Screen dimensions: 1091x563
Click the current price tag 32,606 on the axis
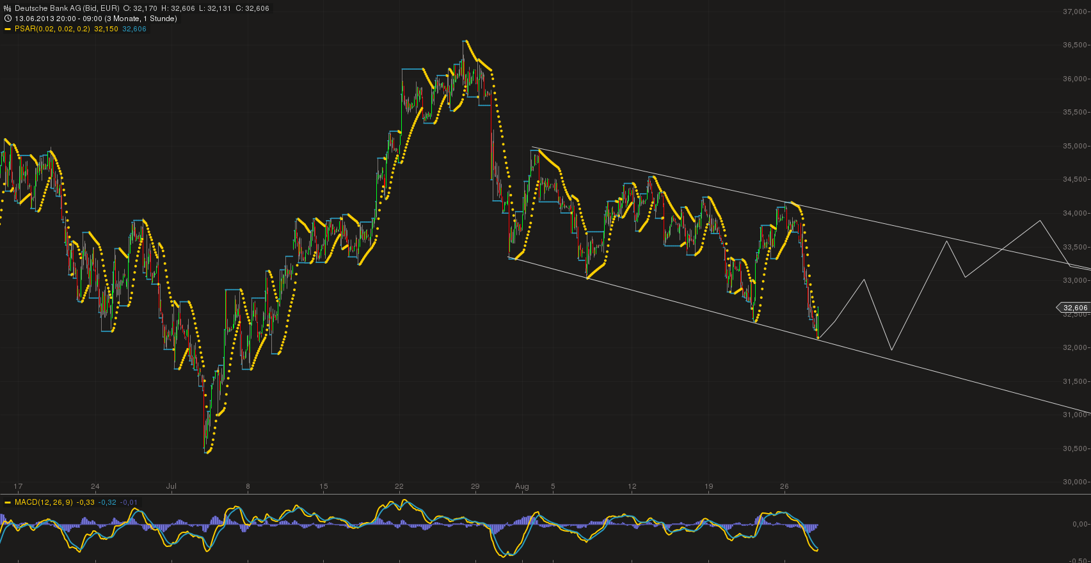[1074, 308]
